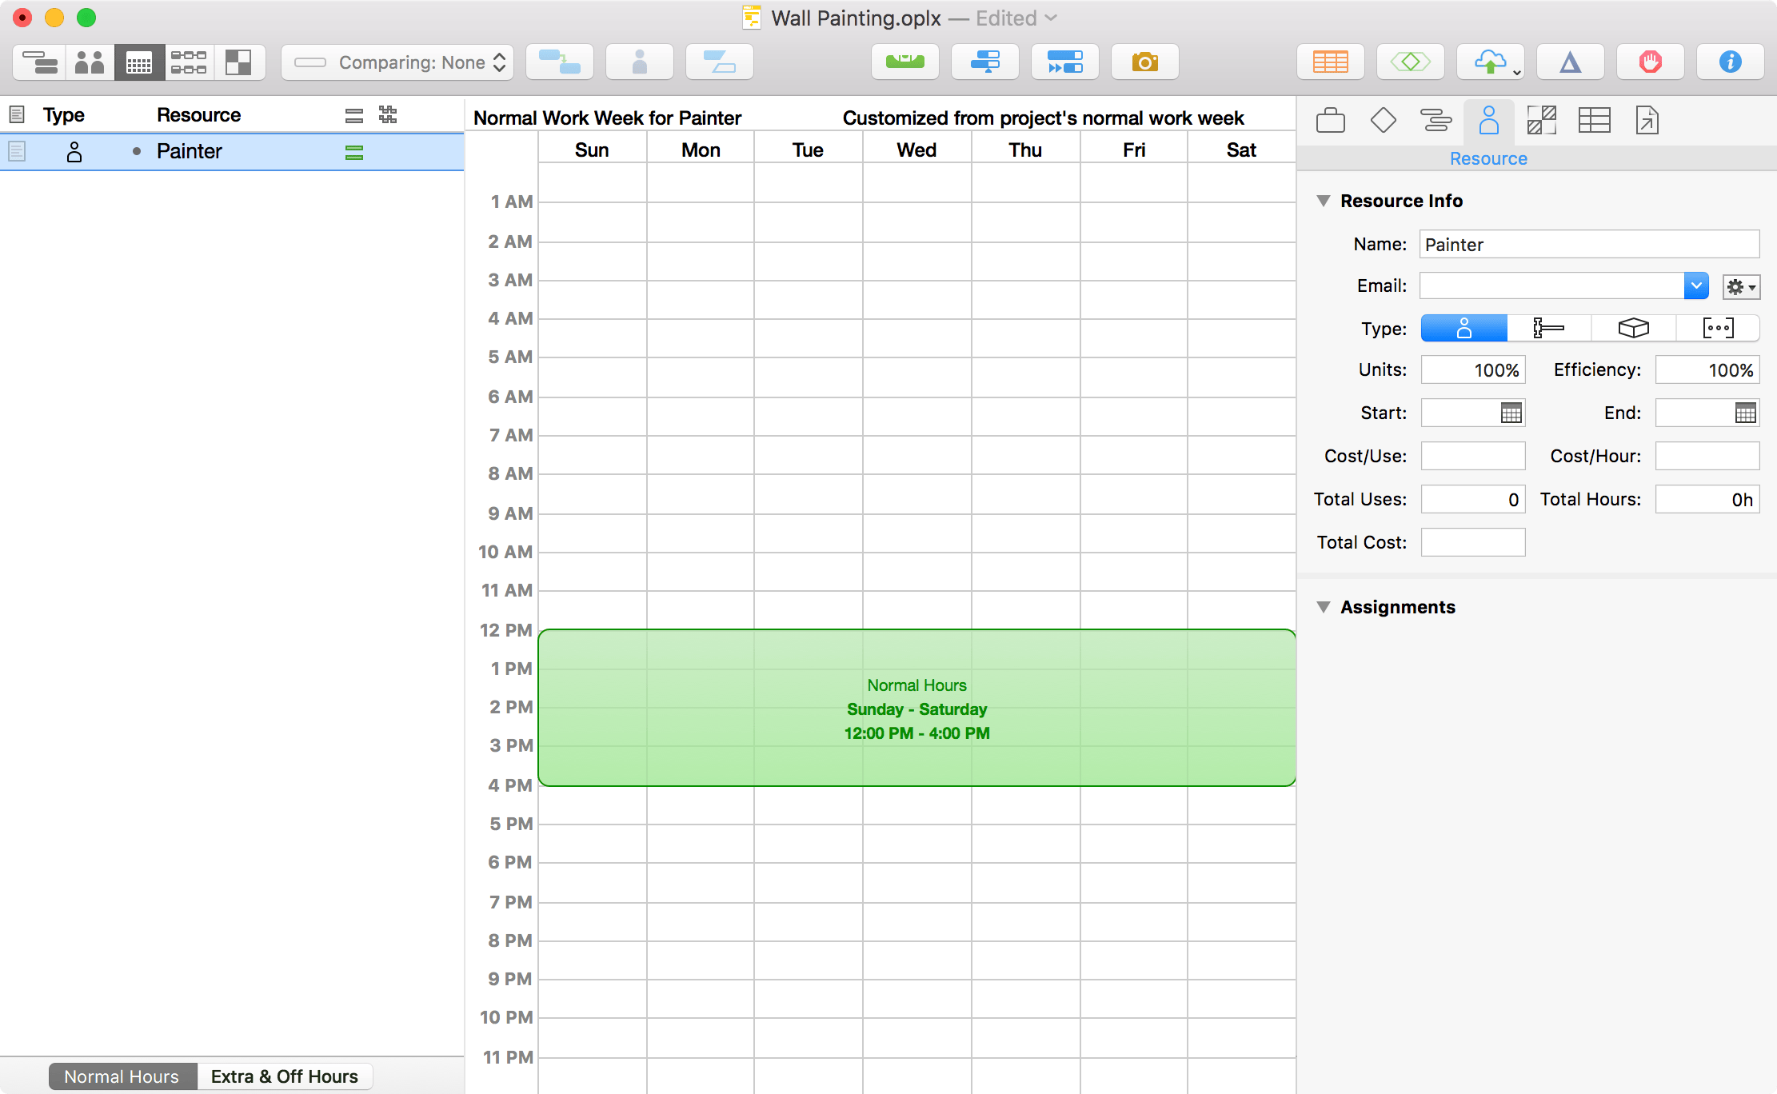
Task: Select the Network Diagram view icon
Action: (192, 61)
